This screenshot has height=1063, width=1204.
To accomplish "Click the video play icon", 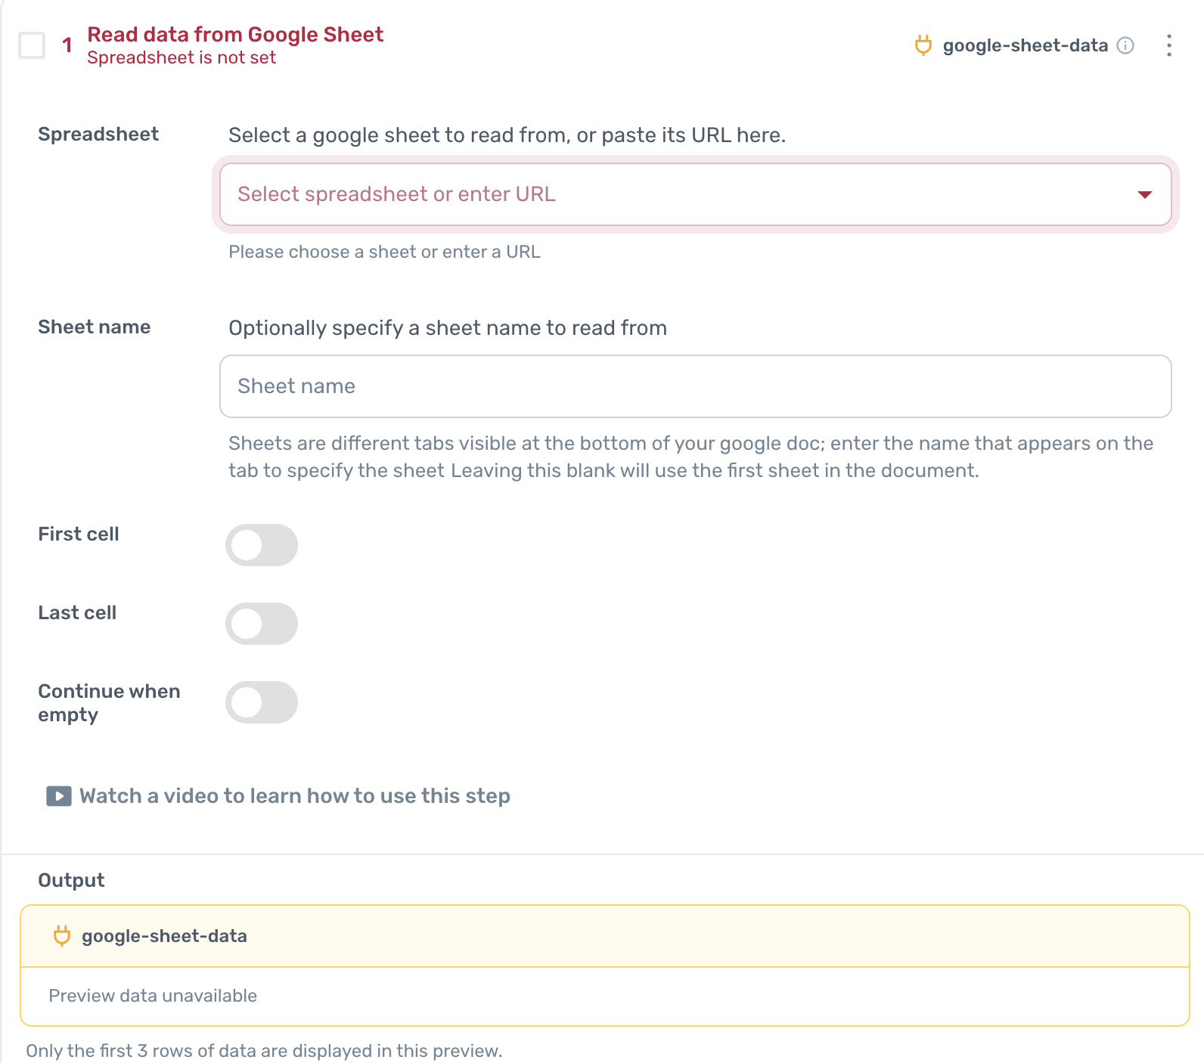I will click(59, 796).
